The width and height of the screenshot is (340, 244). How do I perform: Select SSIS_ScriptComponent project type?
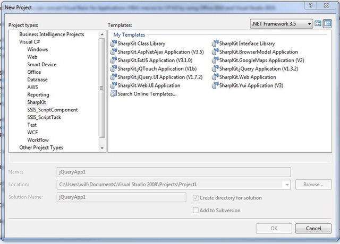[53, 110]
